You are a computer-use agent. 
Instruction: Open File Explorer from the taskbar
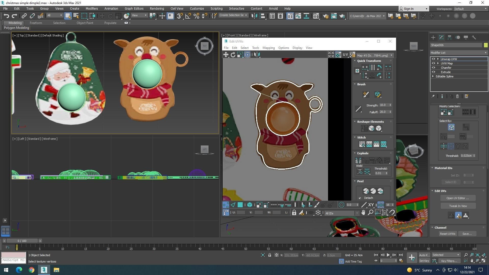pos(56,270)
